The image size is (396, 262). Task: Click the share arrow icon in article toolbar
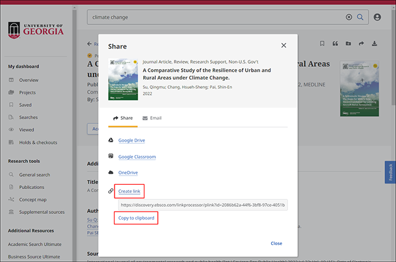361,44
